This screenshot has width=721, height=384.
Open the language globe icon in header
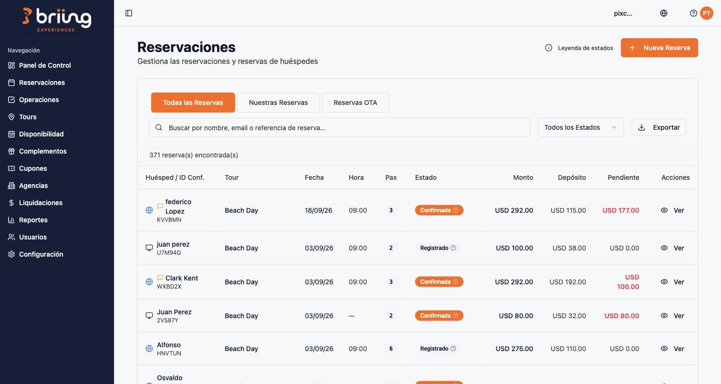[664, 13]
